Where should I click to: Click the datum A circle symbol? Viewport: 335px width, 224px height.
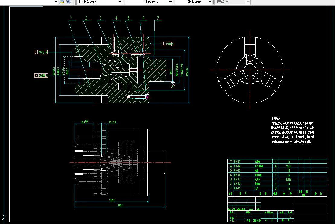pyautogui.click(x=173, y=86)
